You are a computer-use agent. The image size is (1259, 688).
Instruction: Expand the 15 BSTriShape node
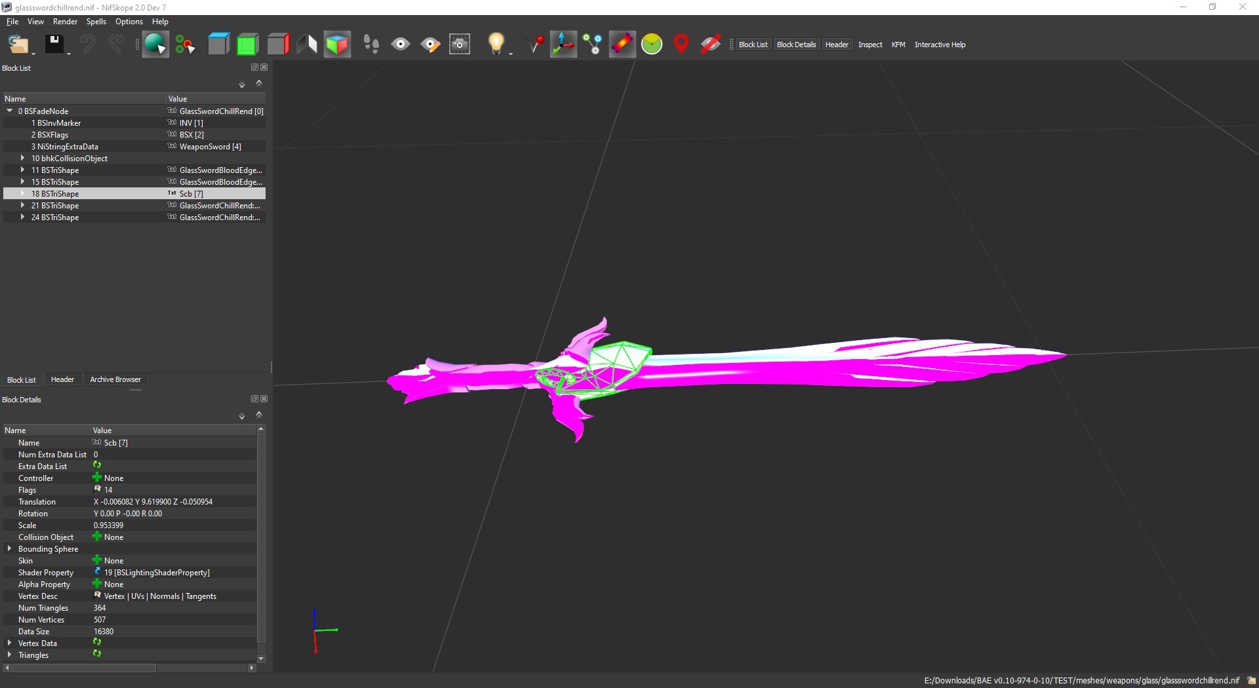(x=23, y=182)
